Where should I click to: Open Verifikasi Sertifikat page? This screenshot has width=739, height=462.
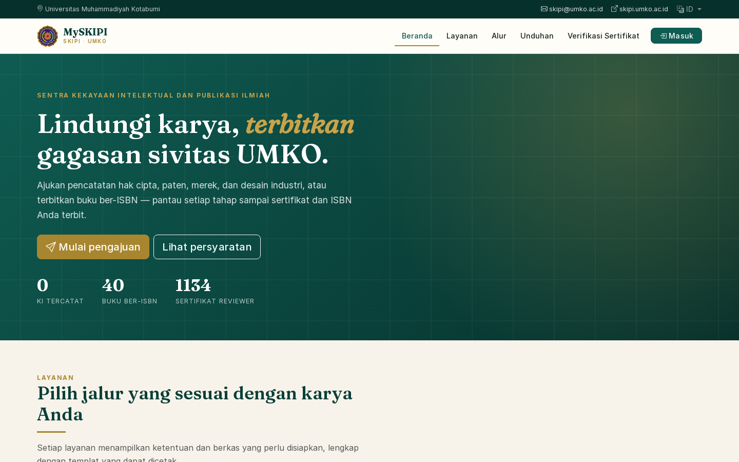click(604, 36)
